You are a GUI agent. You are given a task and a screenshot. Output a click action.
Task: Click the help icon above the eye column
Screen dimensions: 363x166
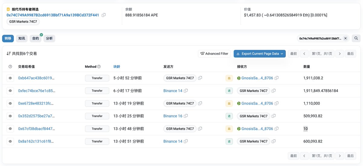(x=10, y=67)
